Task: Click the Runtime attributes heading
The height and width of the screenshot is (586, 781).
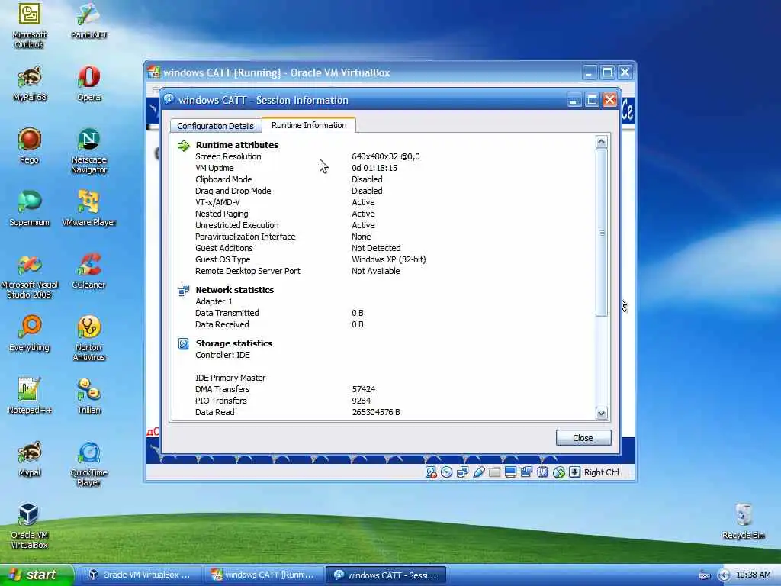Action: [237, 145]
